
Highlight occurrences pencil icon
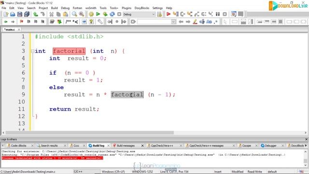[x=195, y=22]
